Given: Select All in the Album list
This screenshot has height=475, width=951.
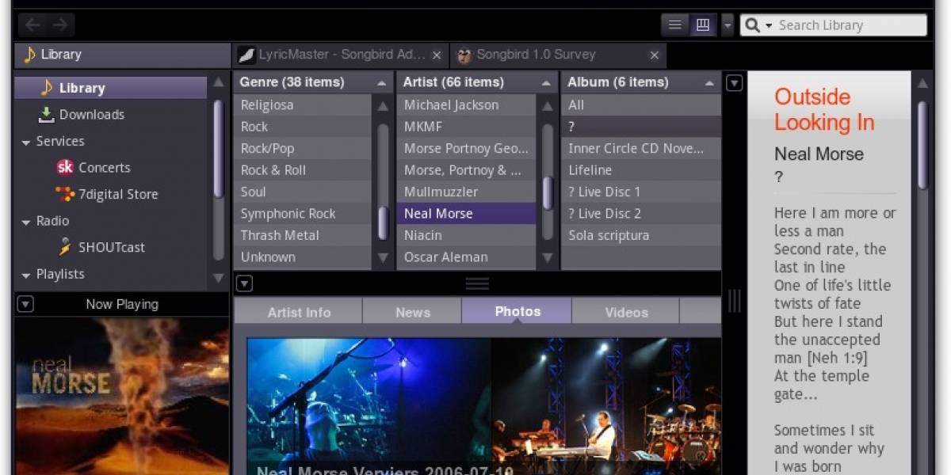Looking at the screenshot, I should click(641, 104).
